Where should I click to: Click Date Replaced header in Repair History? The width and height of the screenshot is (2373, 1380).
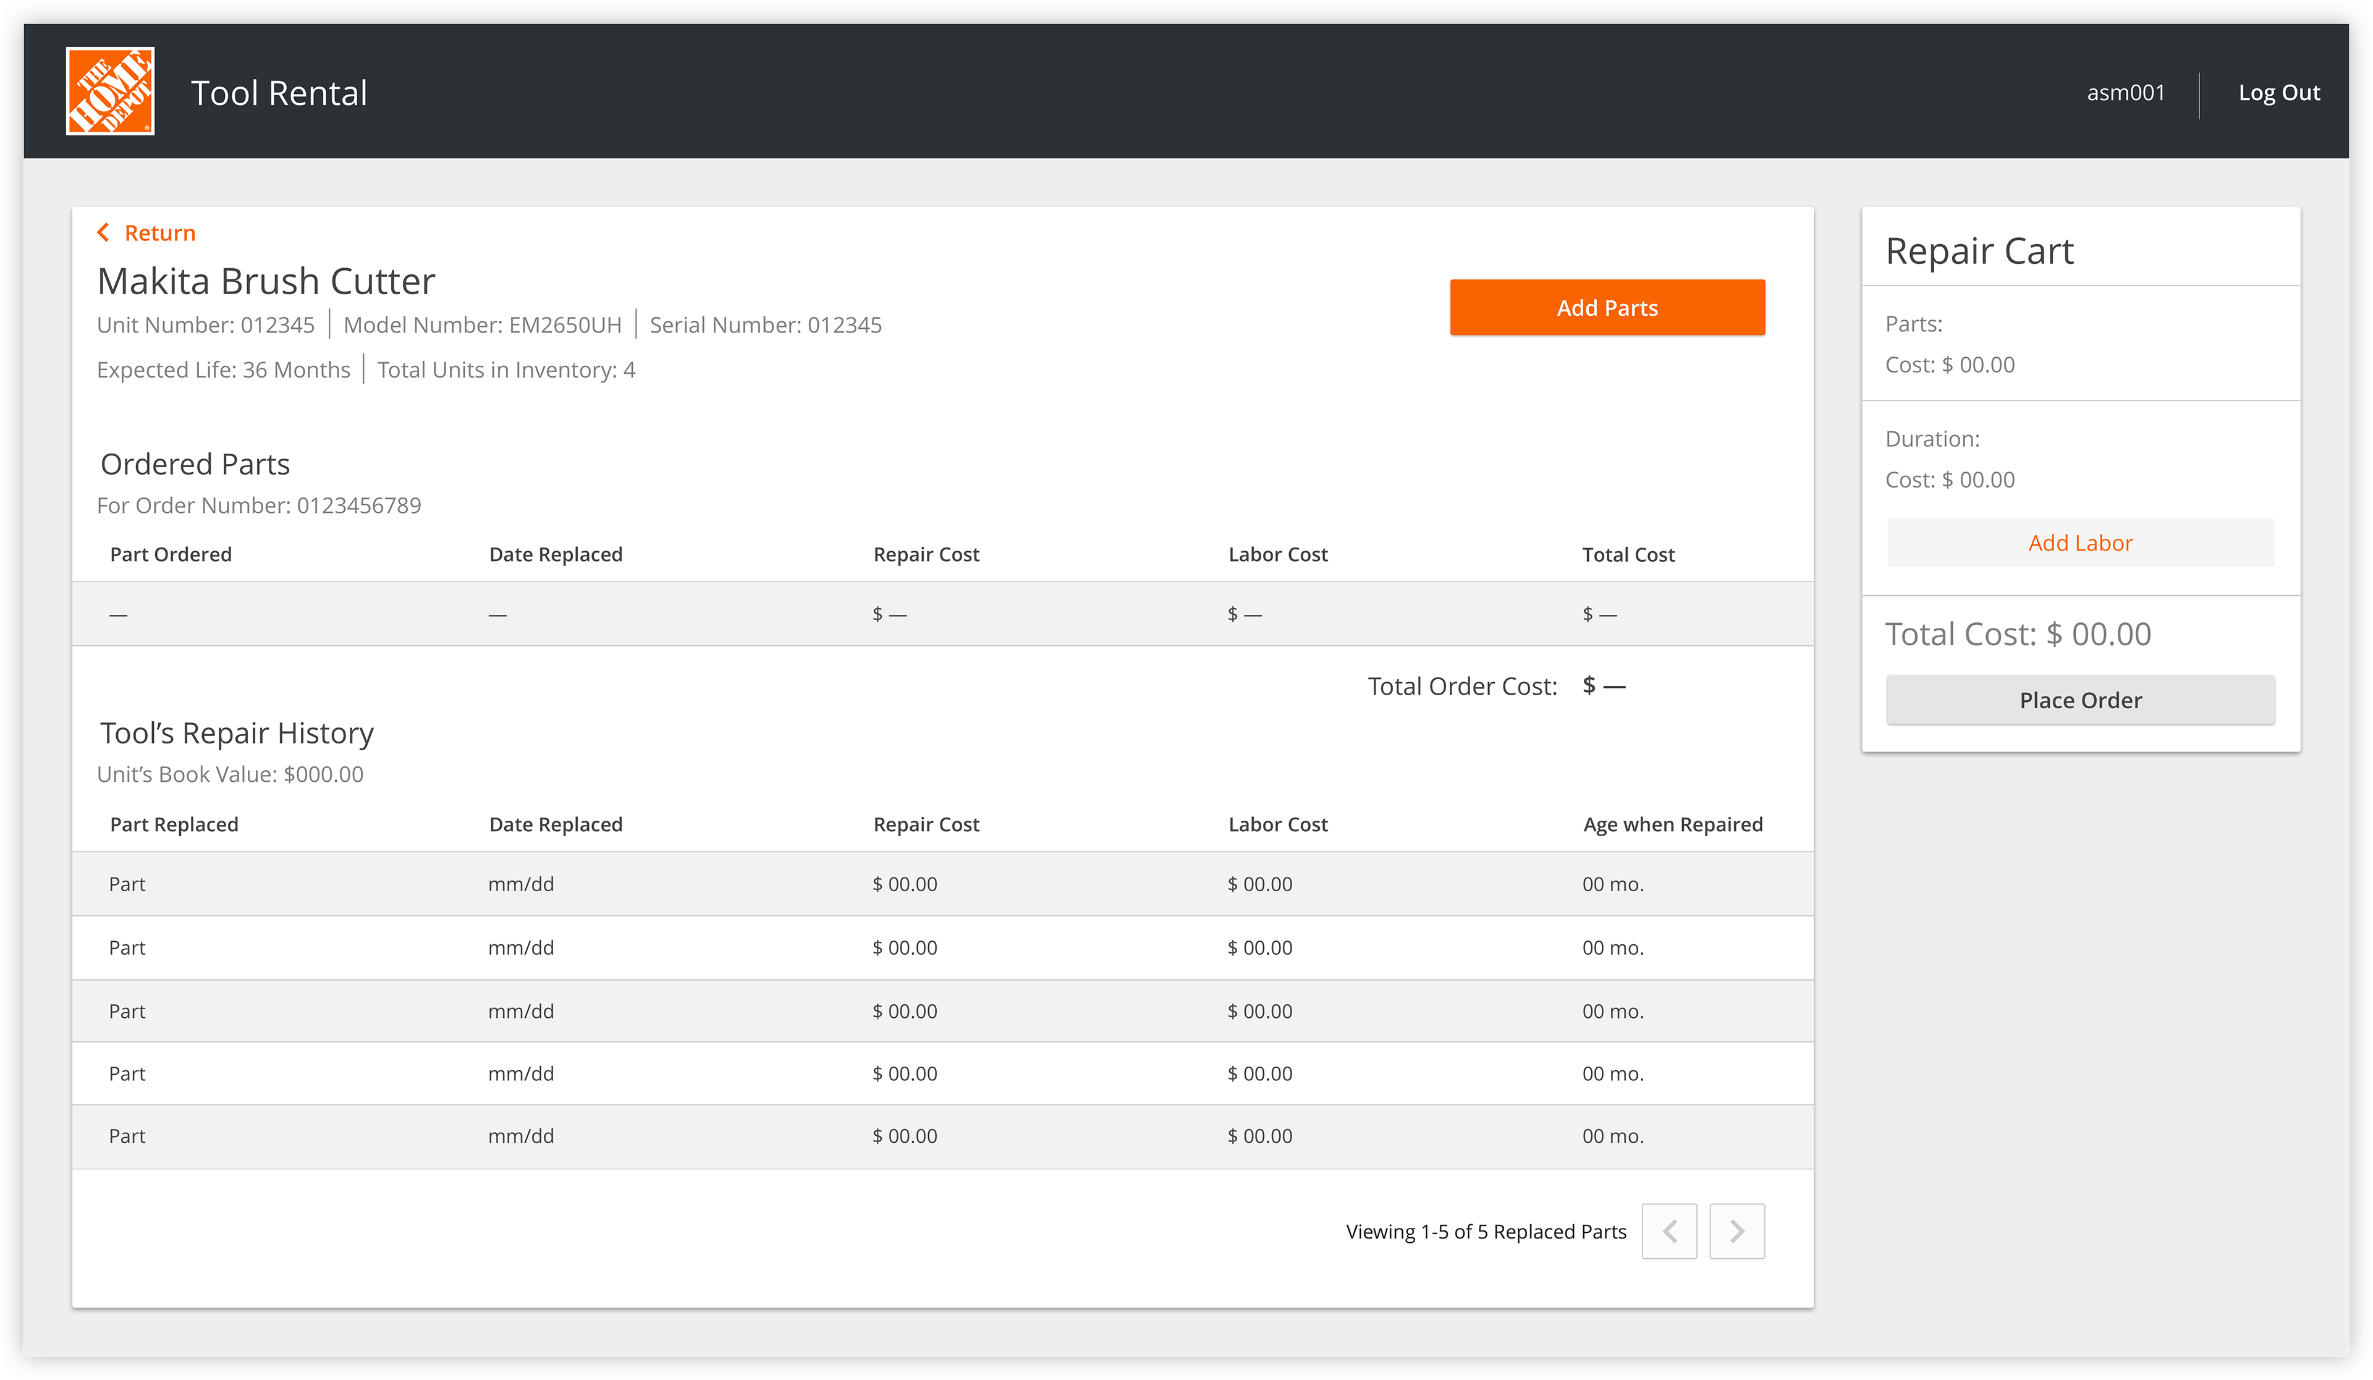556,824
